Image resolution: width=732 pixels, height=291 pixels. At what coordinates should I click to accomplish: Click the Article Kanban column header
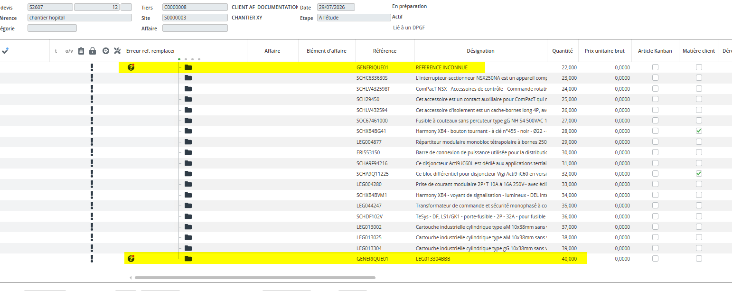click(655, 51)
